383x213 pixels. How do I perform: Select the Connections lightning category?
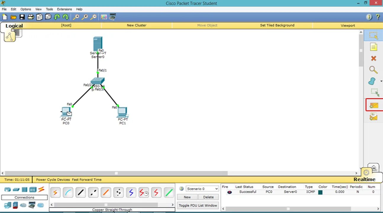tap(41, 189)
